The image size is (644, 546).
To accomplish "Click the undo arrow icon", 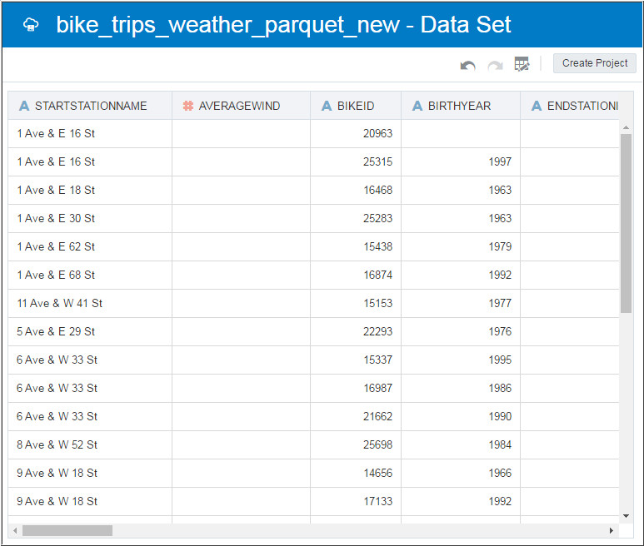I will [468, 64].
